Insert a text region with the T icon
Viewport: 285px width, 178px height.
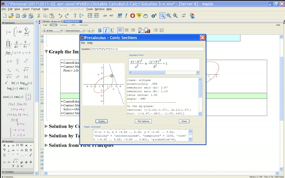click(75, 16)
